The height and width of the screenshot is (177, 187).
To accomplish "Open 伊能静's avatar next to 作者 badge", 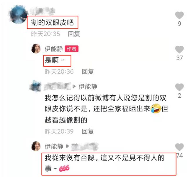I will tap(36, 49).
